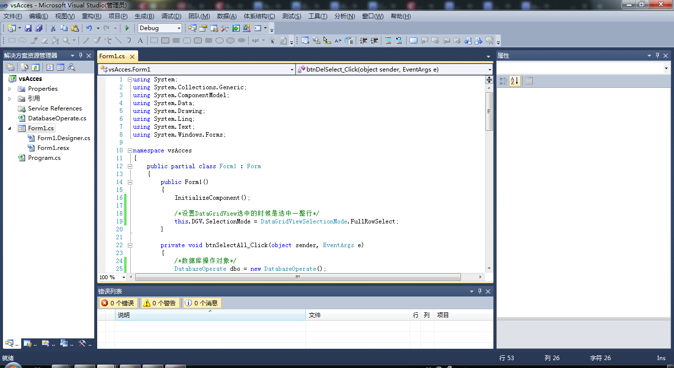Image resolution: width=674 pixels, height=368 pixels.
Task: Open the editor's open-documents list arrow
Action: coord(488,57)
